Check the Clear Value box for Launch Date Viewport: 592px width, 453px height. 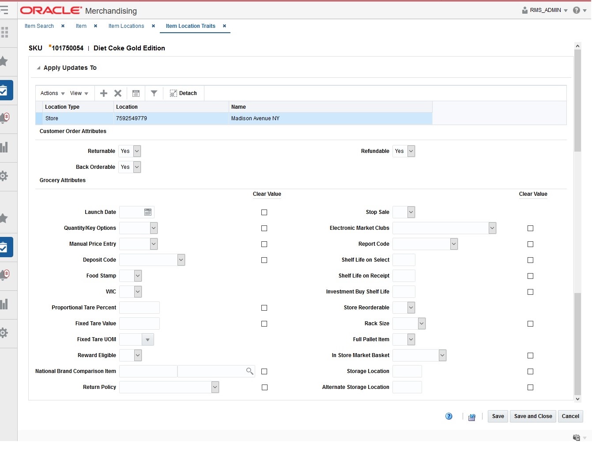[264, 213]
